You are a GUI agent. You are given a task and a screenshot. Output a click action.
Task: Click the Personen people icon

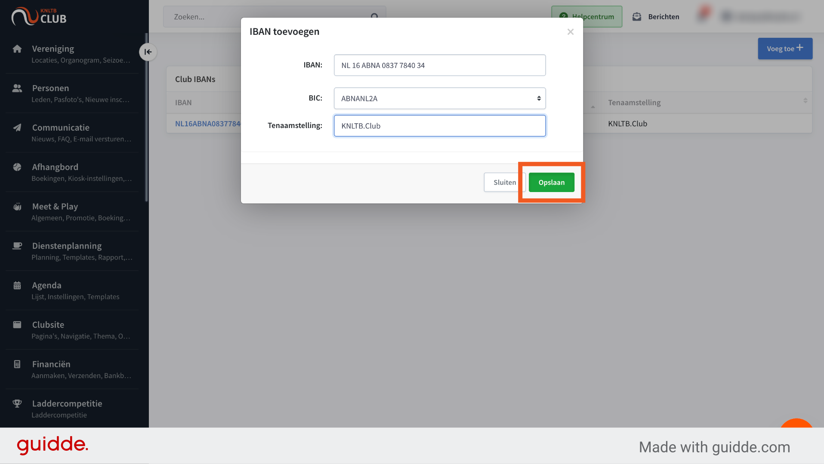click(17, 88)
